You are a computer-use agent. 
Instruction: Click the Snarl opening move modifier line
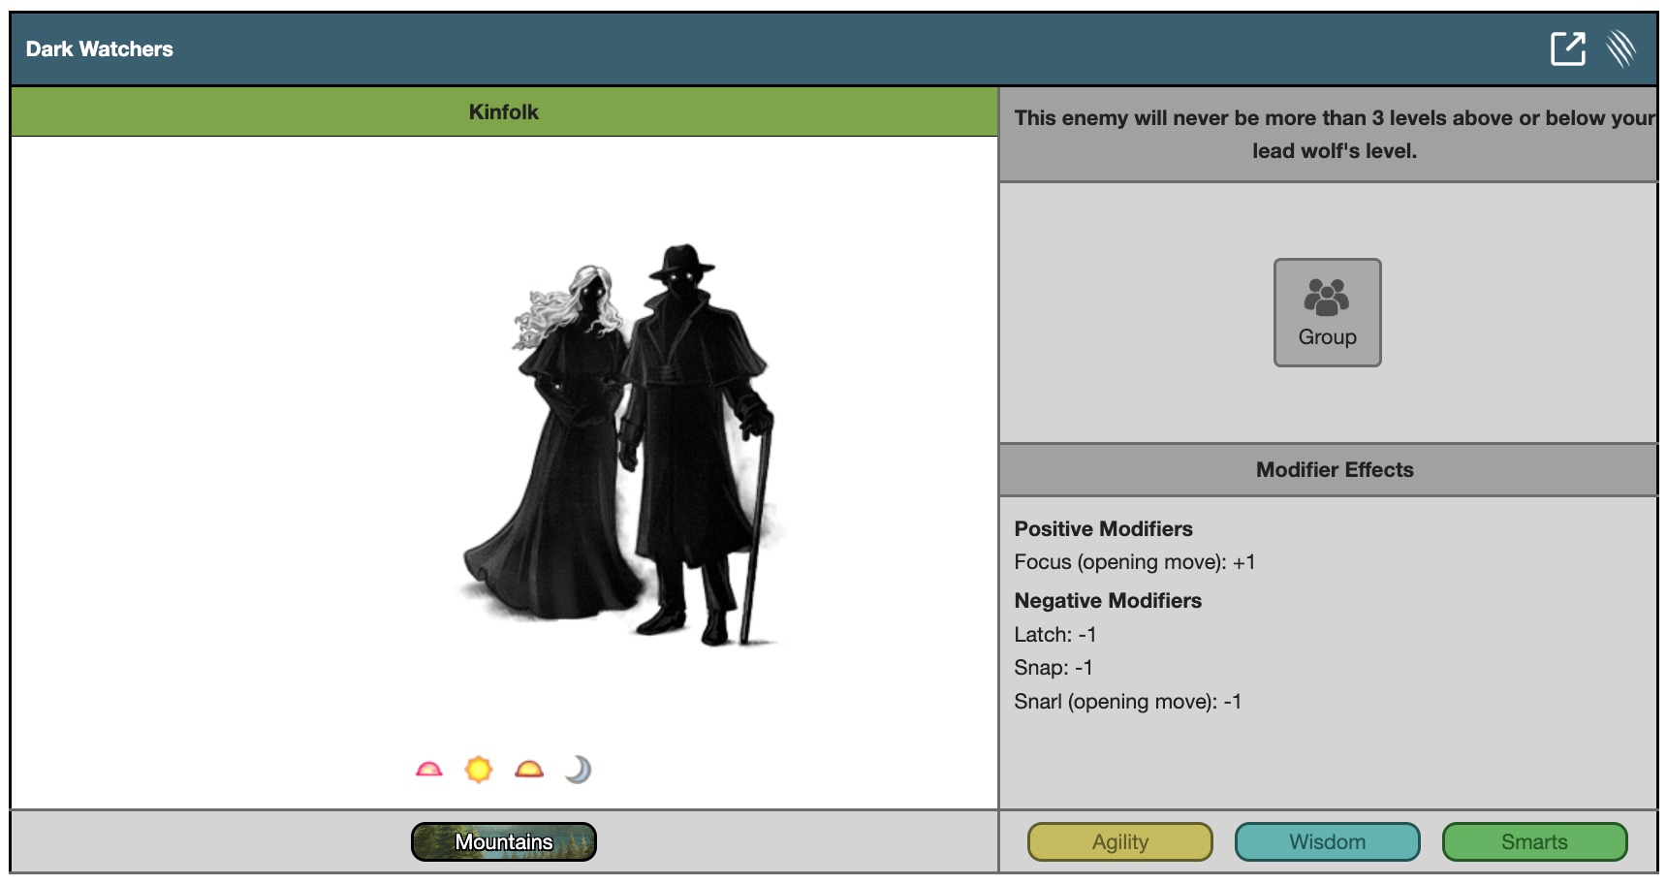pos(1127,702)
